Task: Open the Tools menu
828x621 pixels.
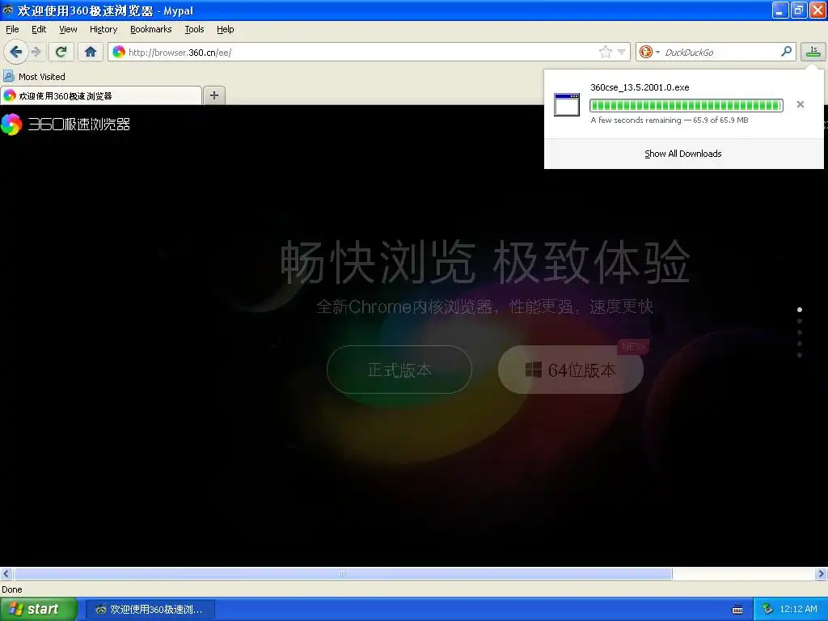Action: (194, 29)
